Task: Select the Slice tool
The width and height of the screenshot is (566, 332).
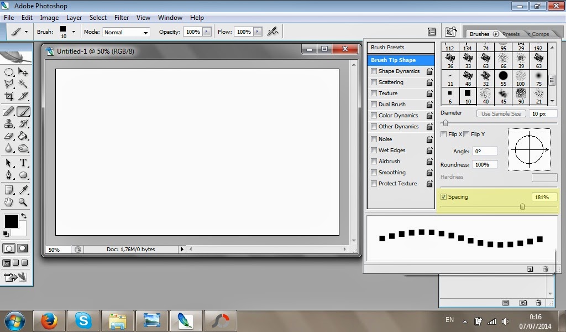Action: click(x=23, y=96)
